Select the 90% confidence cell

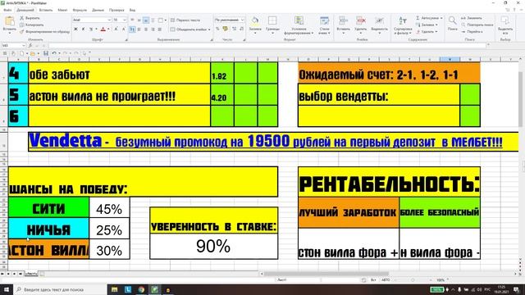[213, 246]
